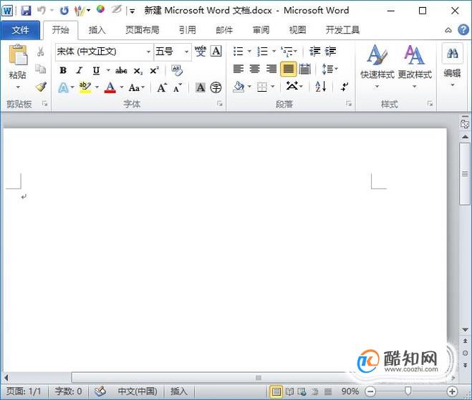This screenshot has width=472, height=400.
Task: Click the Save icon in quick access toolbar
Action: [x=26, y=11]
